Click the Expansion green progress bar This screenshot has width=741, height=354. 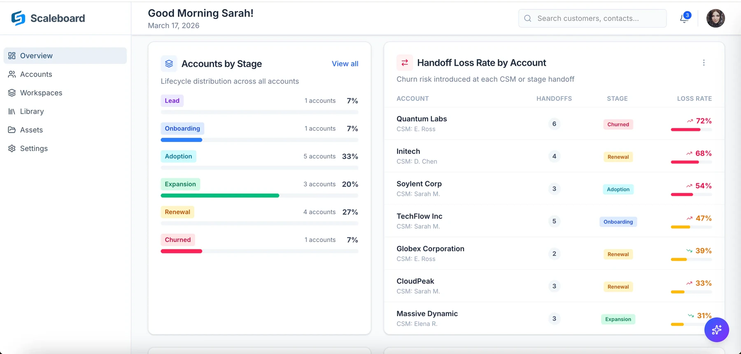point(220,196)
